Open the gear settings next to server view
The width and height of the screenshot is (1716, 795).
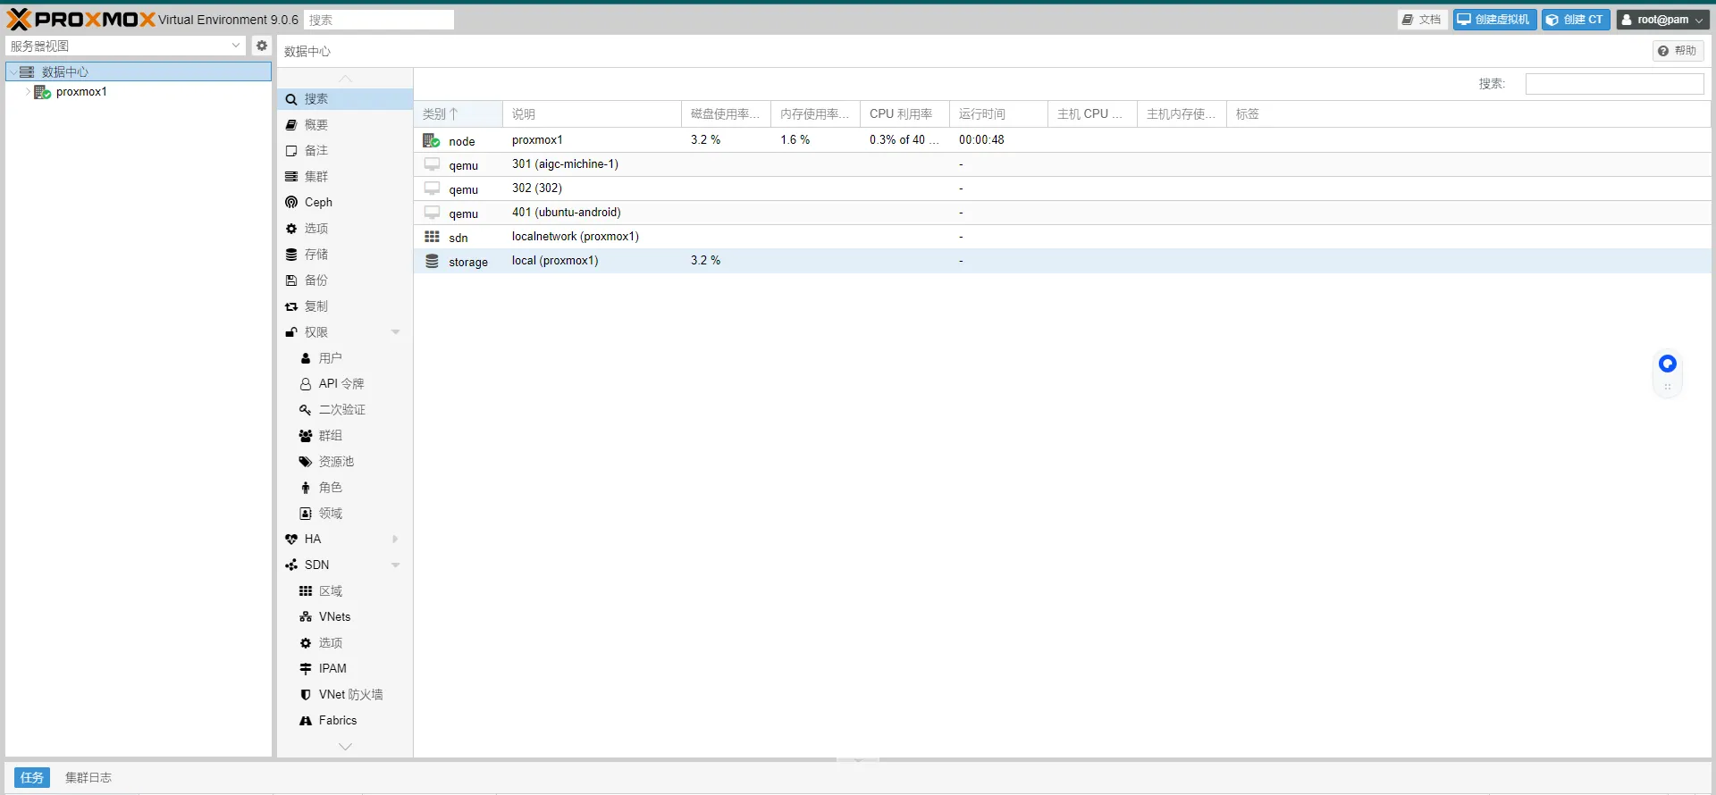click(262, 46)
